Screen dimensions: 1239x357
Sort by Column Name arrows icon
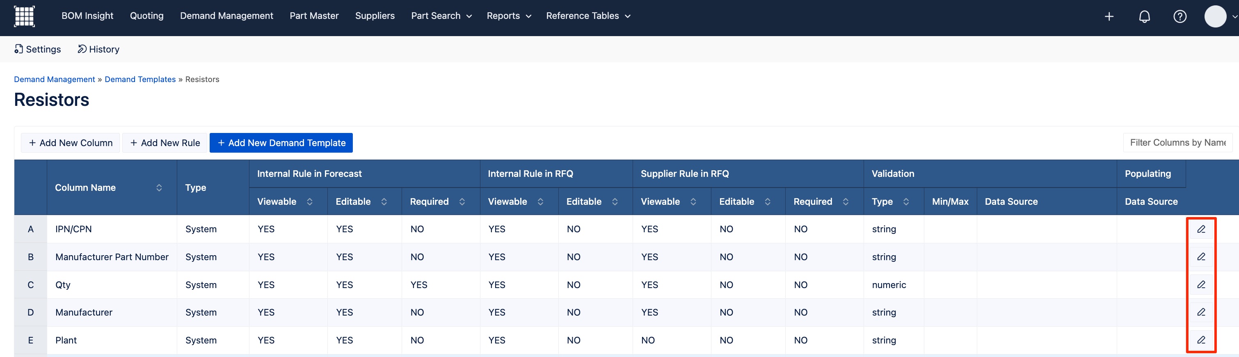point(159,188)
